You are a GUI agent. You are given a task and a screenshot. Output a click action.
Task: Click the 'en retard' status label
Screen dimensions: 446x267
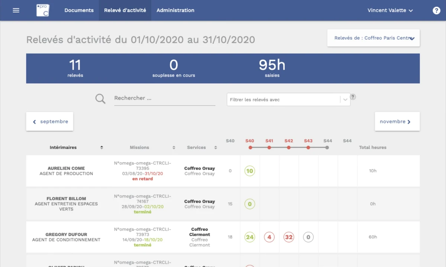pyautogui.click(x=143, y=179)
